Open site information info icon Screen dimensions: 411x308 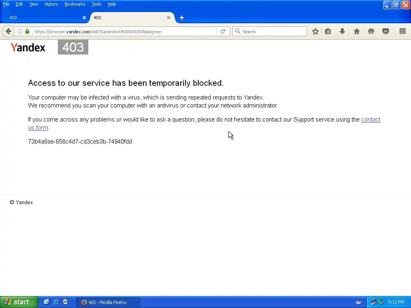pyautogui.click(x=20, y=31)
